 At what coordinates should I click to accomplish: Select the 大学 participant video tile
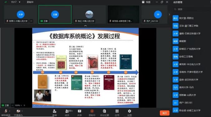21,14
